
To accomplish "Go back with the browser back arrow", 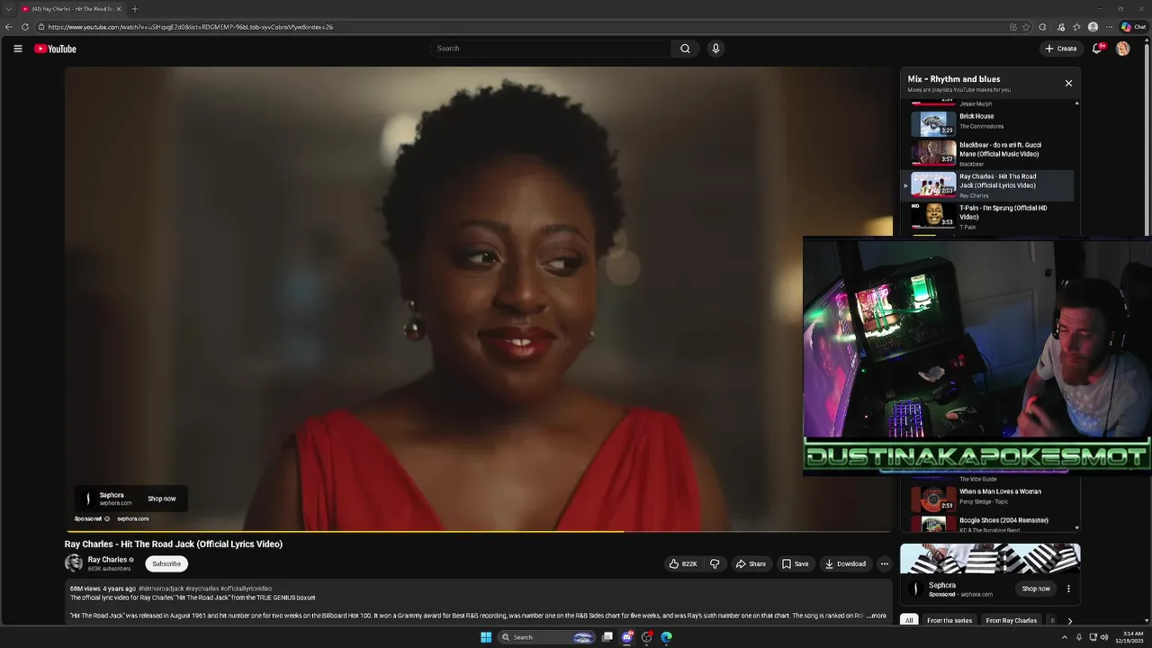I will click(x=9, y=27).
